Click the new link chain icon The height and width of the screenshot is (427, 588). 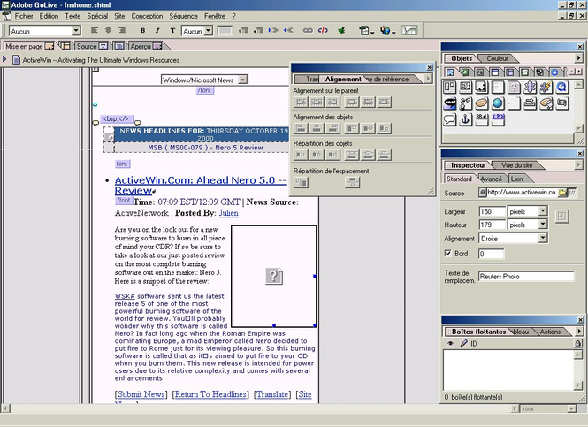tap(308, 30)
